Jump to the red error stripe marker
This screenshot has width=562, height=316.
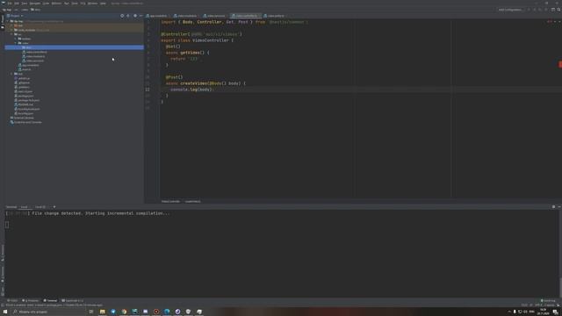coord(560,64)
